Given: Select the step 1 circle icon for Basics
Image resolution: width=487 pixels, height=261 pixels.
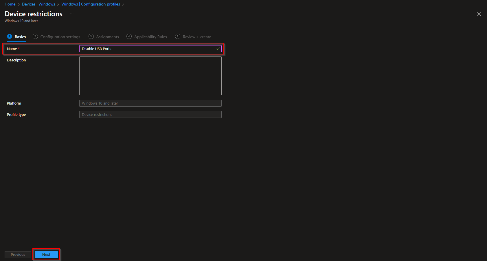Looking at the screenshot, I should click(9, 36).
